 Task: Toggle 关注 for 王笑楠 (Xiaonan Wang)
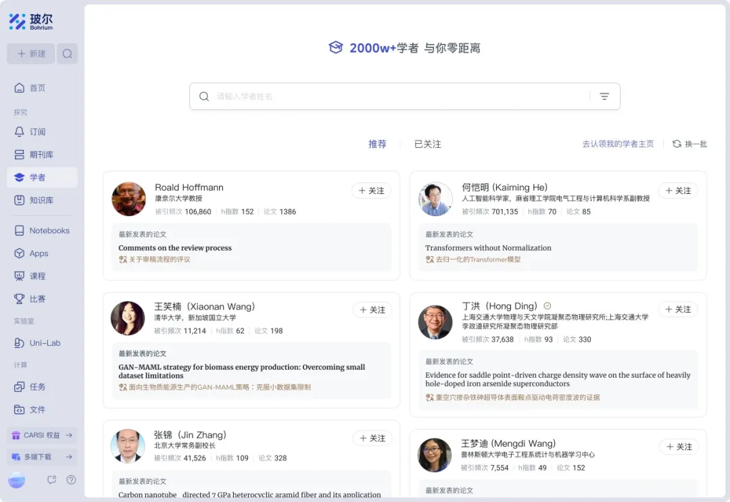coord(372,309)
